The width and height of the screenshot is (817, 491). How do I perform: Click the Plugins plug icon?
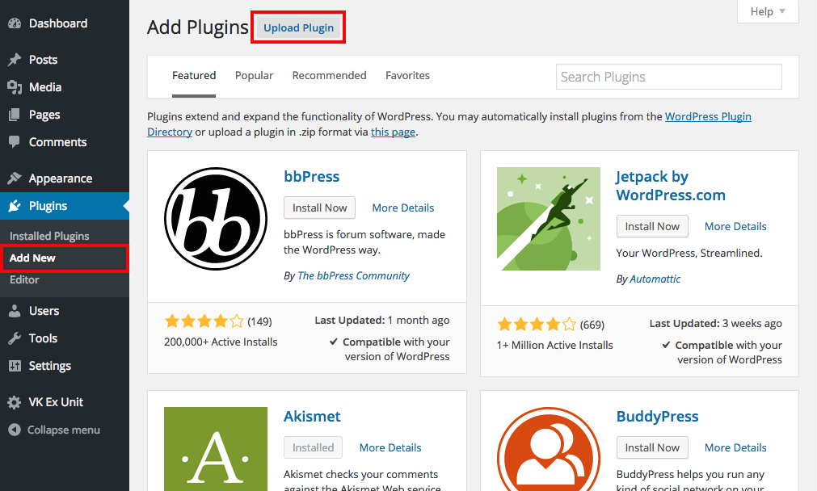point(15,206)
